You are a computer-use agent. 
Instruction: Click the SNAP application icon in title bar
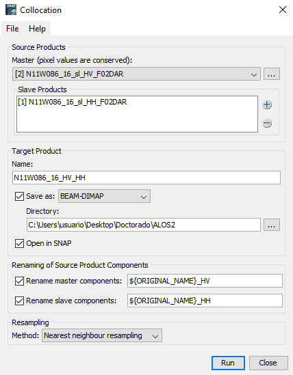[x=11, y=10]
